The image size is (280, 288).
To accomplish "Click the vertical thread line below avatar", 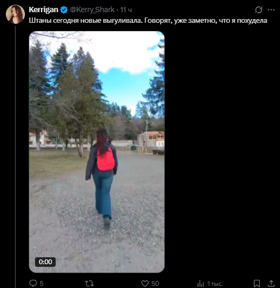I will pos(15,157).
